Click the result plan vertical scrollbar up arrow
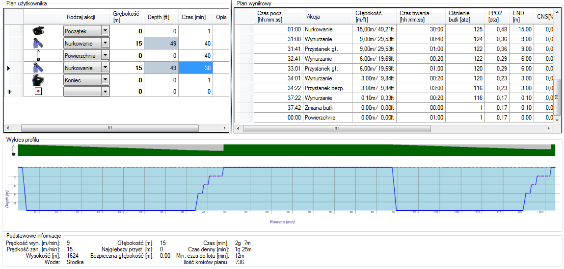The height and width of the screenshot is (269, 564). (557, 12)
